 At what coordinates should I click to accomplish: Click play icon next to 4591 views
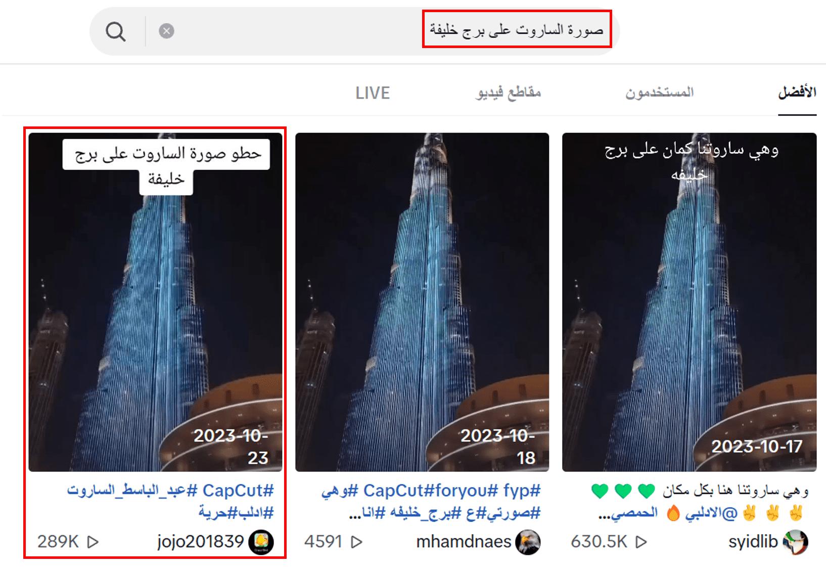tap(357, 542)
